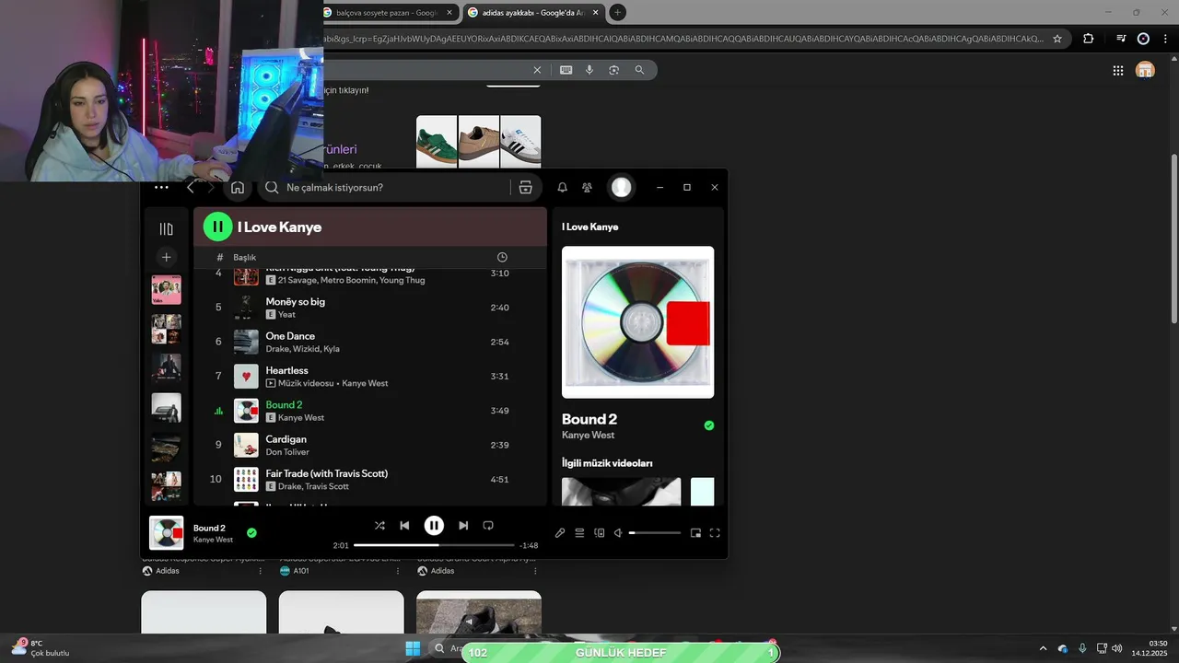The height and width of the screenshot is (663, 1179).
Task: Open the Spotify three-dot menu
Action: click(x=161, y=187)
